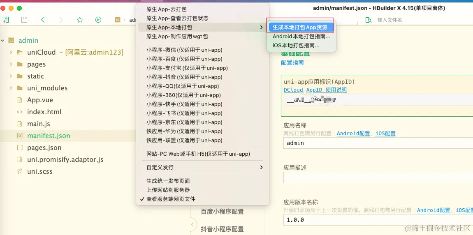Click the pages folder icon
473x235 pixels.
(20, 64)
